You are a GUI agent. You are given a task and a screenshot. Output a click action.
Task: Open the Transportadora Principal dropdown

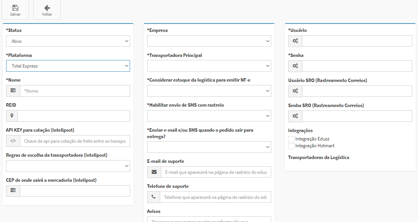tap(209, 66)
